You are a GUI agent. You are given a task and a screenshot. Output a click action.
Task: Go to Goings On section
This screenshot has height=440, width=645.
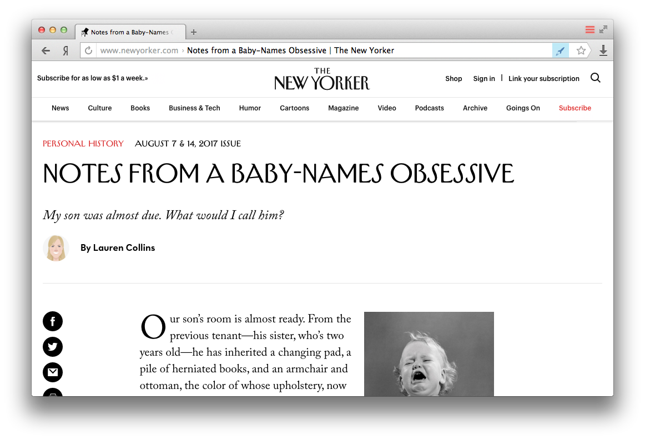click(x=523, y=108)
